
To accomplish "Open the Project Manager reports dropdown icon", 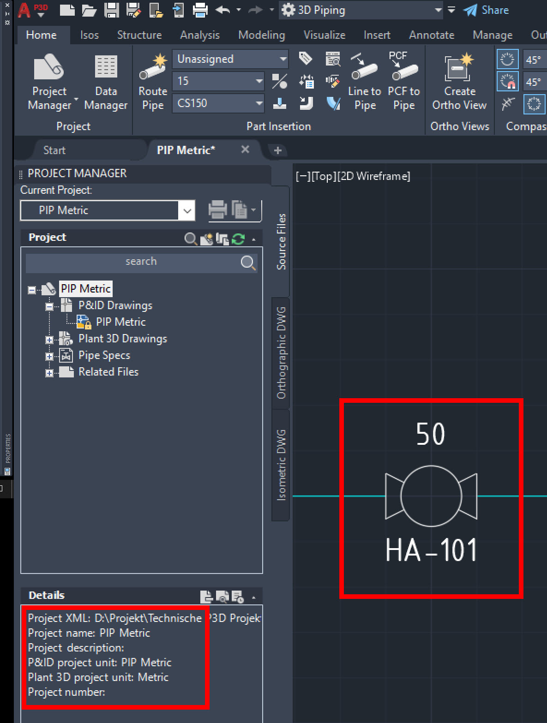I will point(243,210).
